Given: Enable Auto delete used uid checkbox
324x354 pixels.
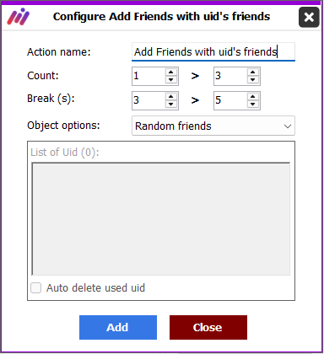Looking at the screenshot, I should [36, 288].
